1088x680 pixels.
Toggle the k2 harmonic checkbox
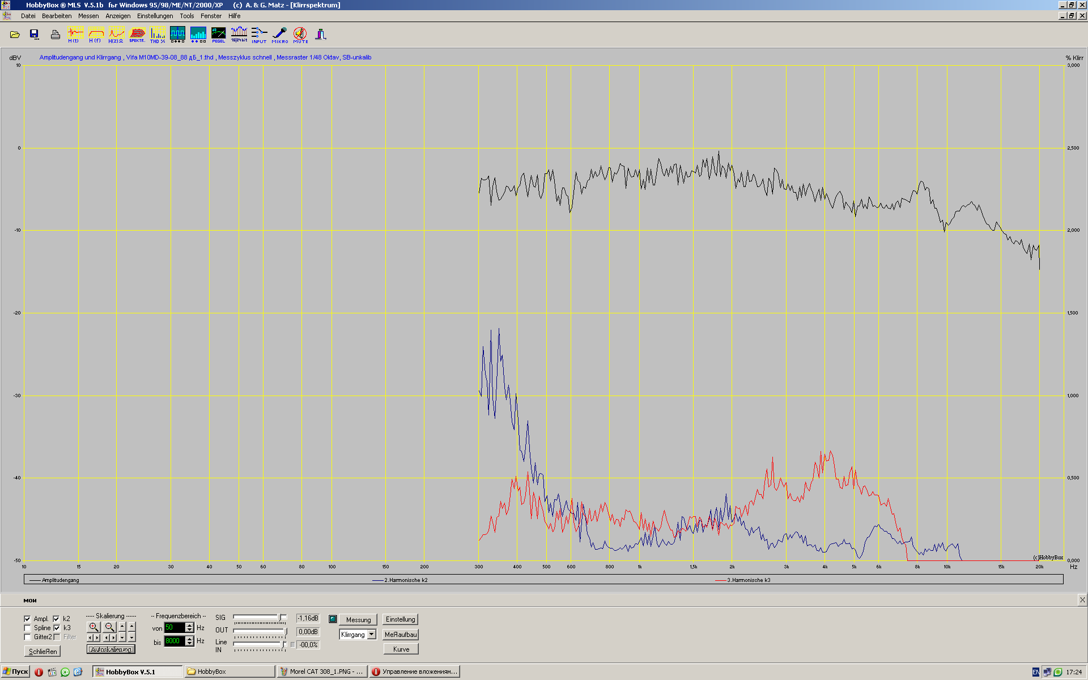(56, 619)
